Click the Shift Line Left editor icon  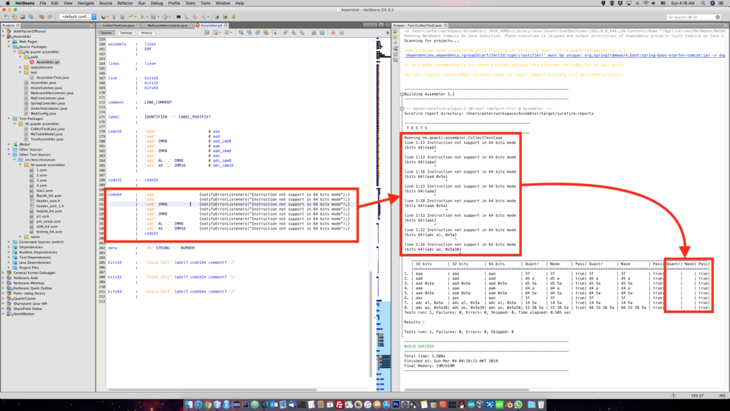pyautogui.click(x=314, y=33)
